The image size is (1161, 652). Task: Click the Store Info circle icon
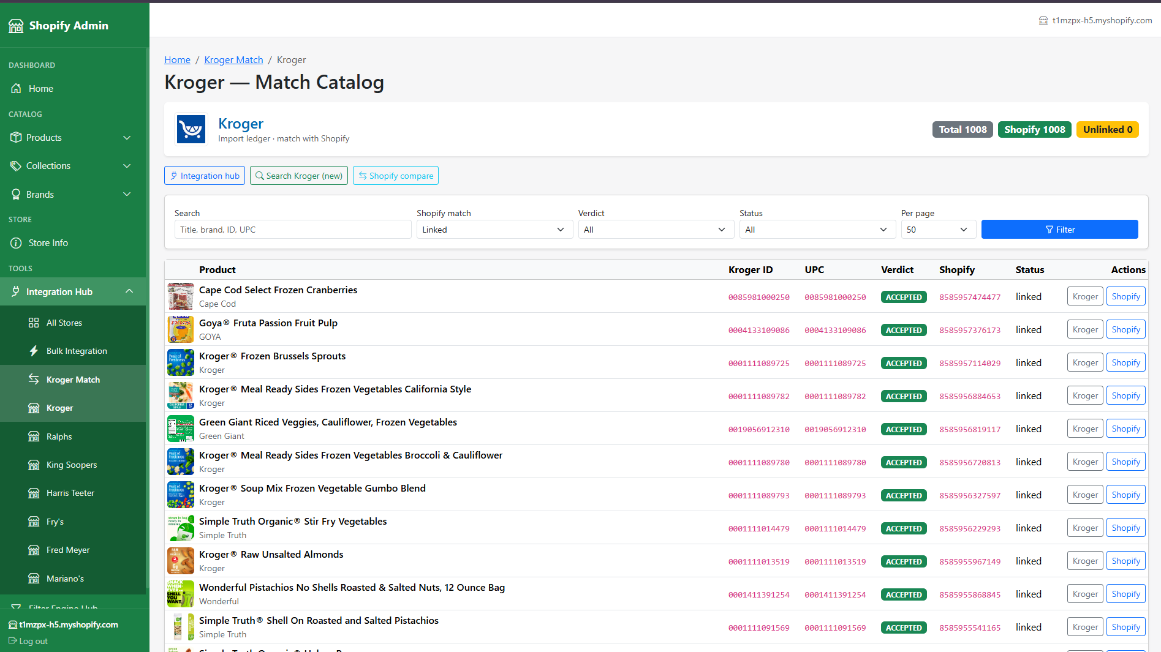[x=16, y=243]
